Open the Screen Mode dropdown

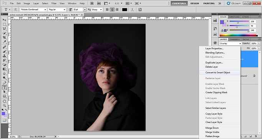[x=138, y=3]
